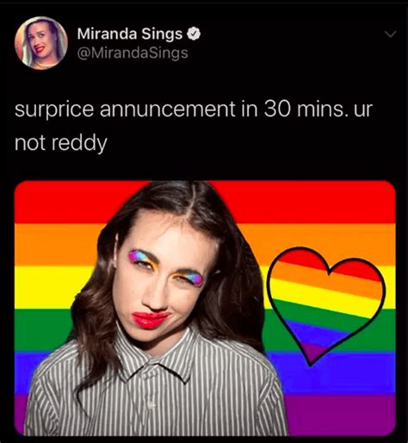Click the rainbow heart graphic in the photo

(x=326, y=306)
